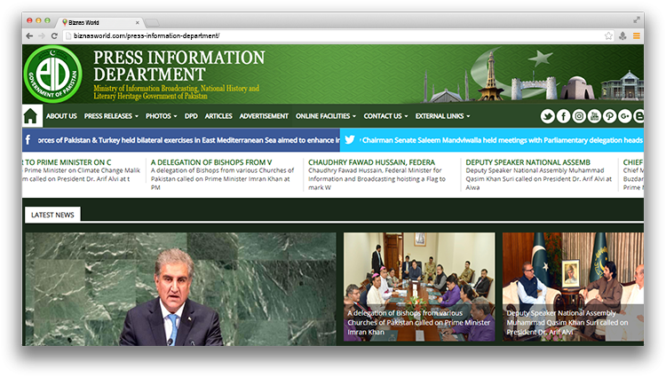Open the Articles menu item
The image size is (666, 377).
[x=218, y=116]
